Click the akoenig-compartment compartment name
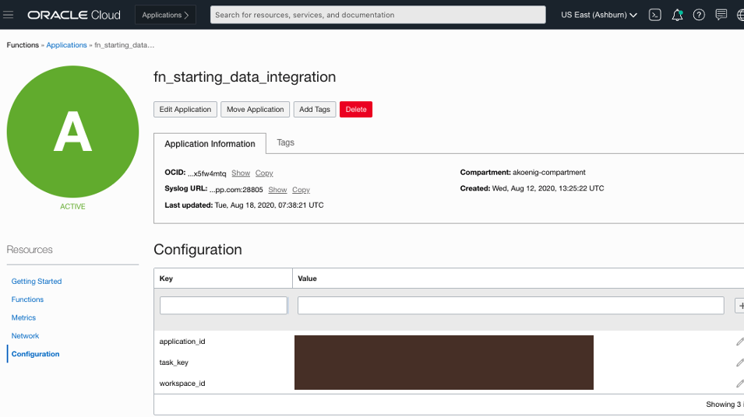Viewport: 744px width, 417px height. [549, 173]
